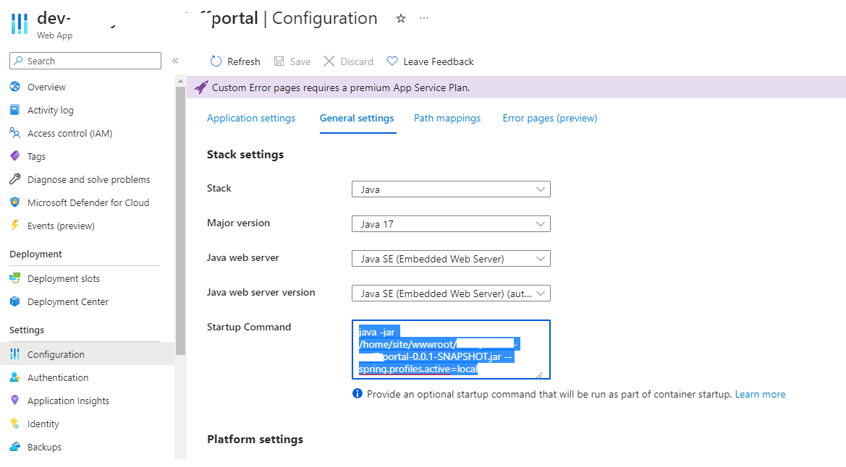Click the premium App Service Plan banner text
The image size is (846, 467).
(340, 87)
